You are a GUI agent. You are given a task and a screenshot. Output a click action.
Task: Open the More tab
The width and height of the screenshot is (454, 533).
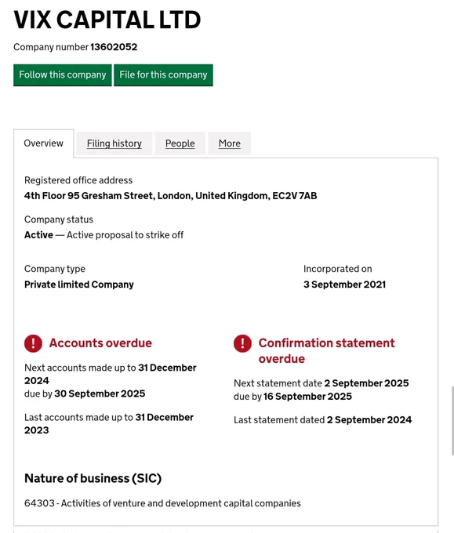pyautogui.click(x=230, y=143)
